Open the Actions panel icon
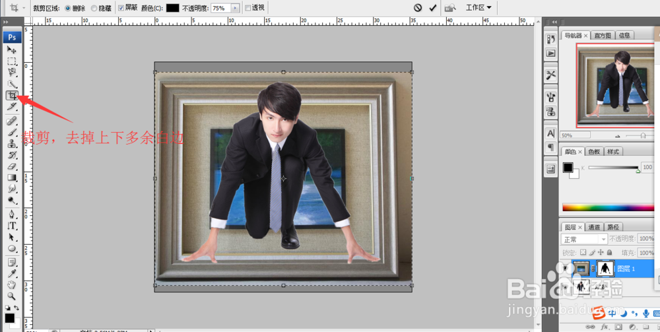The width and height of the screenshot is (660, 332). [x=550, y=53]
